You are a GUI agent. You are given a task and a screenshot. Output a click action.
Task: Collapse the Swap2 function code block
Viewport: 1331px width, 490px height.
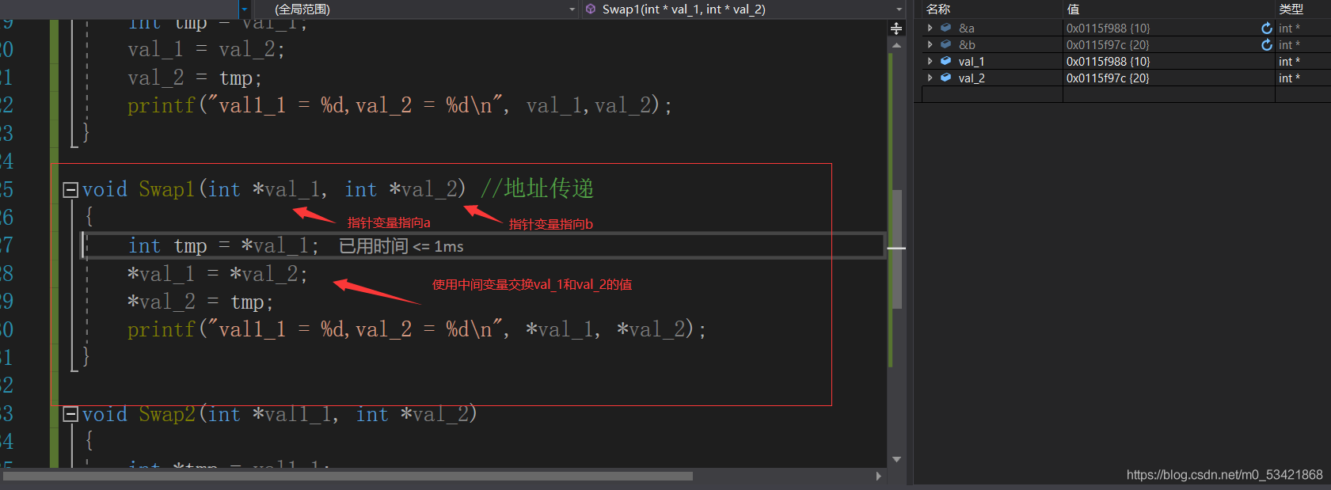coord(70,415)
